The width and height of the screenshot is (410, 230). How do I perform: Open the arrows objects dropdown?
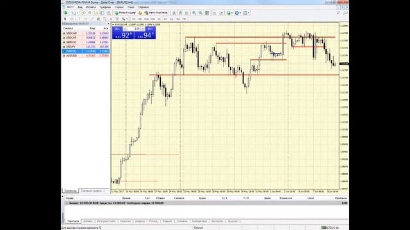[x=125, y=19]
